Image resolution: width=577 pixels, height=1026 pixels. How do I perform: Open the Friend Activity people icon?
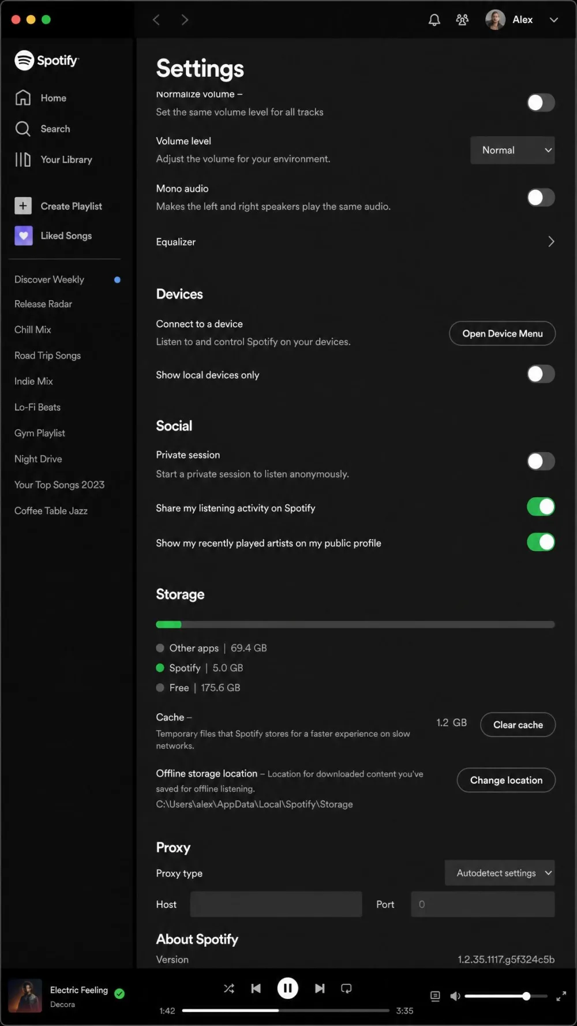click(462, 20)
